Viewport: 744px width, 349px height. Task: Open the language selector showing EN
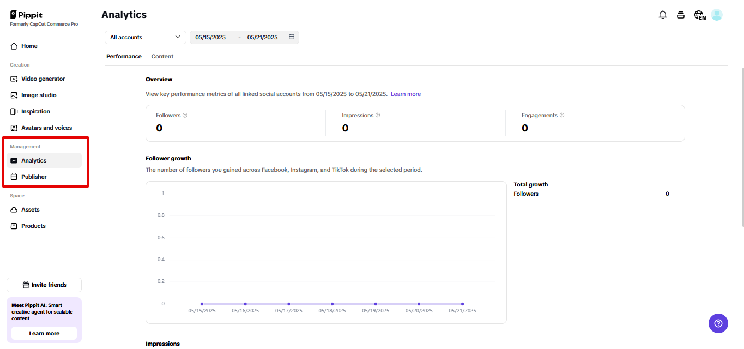(x=699, y=15)
